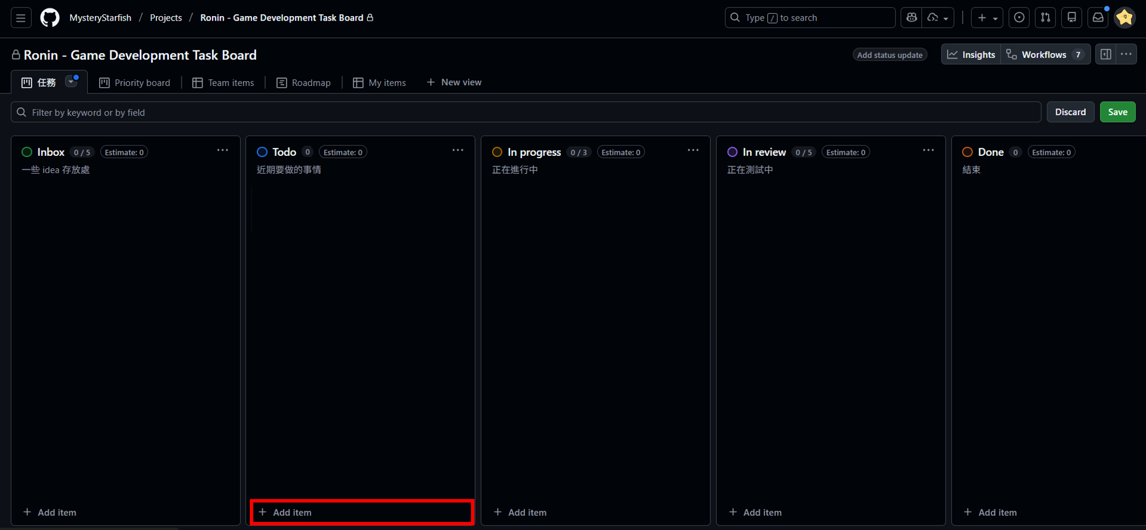Expand the 任務 view options dropdown
1146x530 pixels.
tap(71, 82)
